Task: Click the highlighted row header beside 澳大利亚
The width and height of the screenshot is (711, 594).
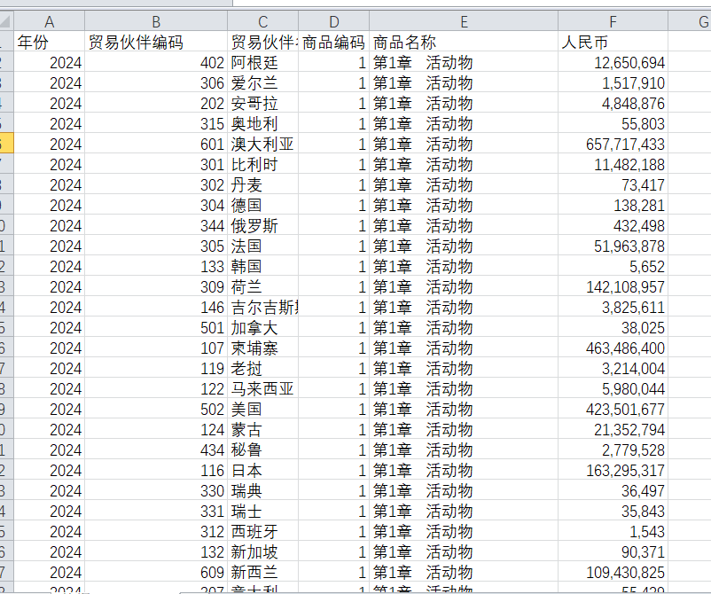Action: pyautogui.click(x=6, y=144)
